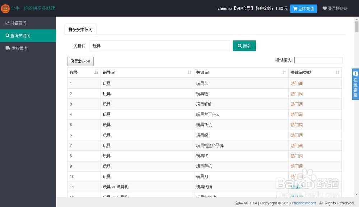Open 排名查询 in the sidebar
Image resolution: width=359 pixels, height=207 pixels.
coord(28,23)
